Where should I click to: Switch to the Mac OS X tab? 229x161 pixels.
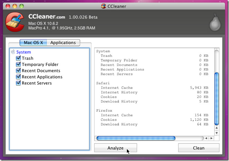(33, 43)
